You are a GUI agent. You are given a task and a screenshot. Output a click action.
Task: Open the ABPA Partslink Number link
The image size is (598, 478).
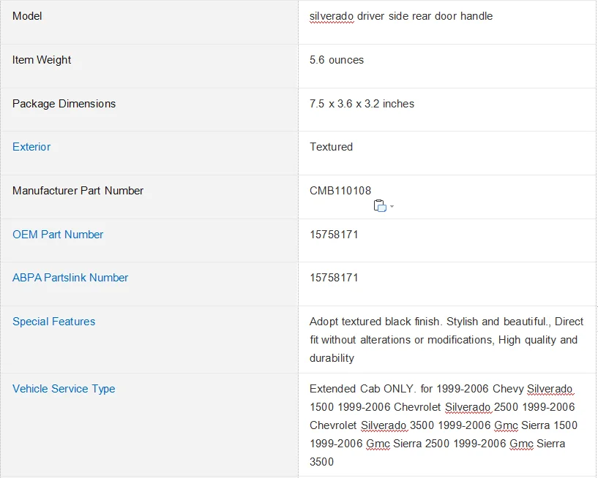[x=70, y=278]
